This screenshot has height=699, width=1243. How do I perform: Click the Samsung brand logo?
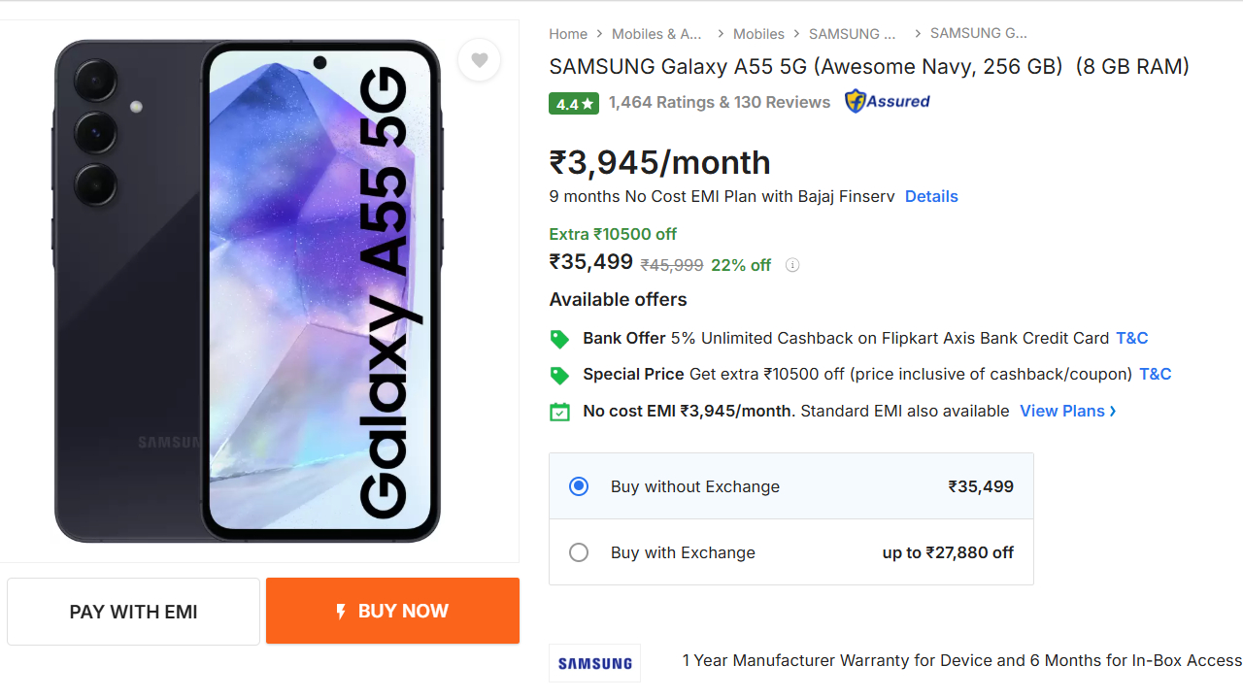pyautogui.click(x=594, y=663)
